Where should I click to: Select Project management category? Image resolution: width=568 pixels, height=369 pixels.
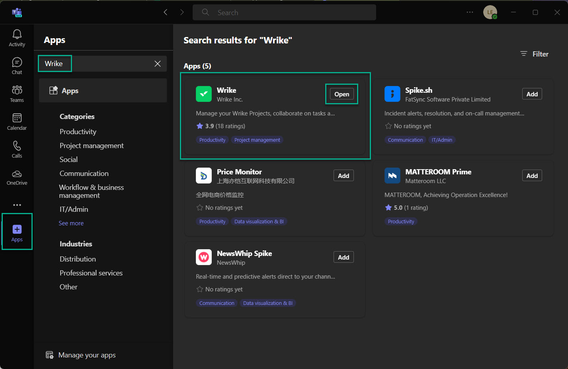(92, 146)
